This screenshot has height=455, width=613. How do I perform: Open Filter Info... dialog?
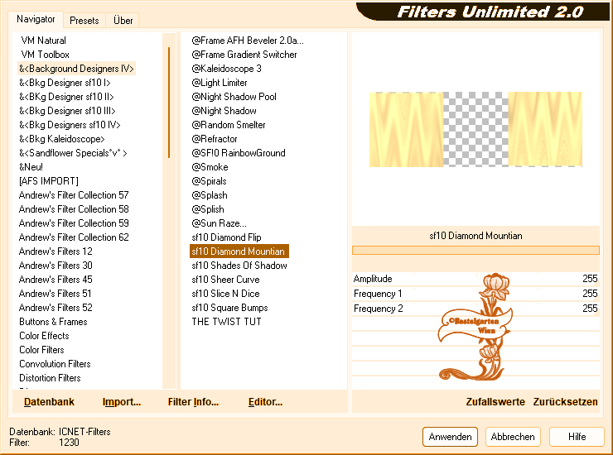(193, 402)
